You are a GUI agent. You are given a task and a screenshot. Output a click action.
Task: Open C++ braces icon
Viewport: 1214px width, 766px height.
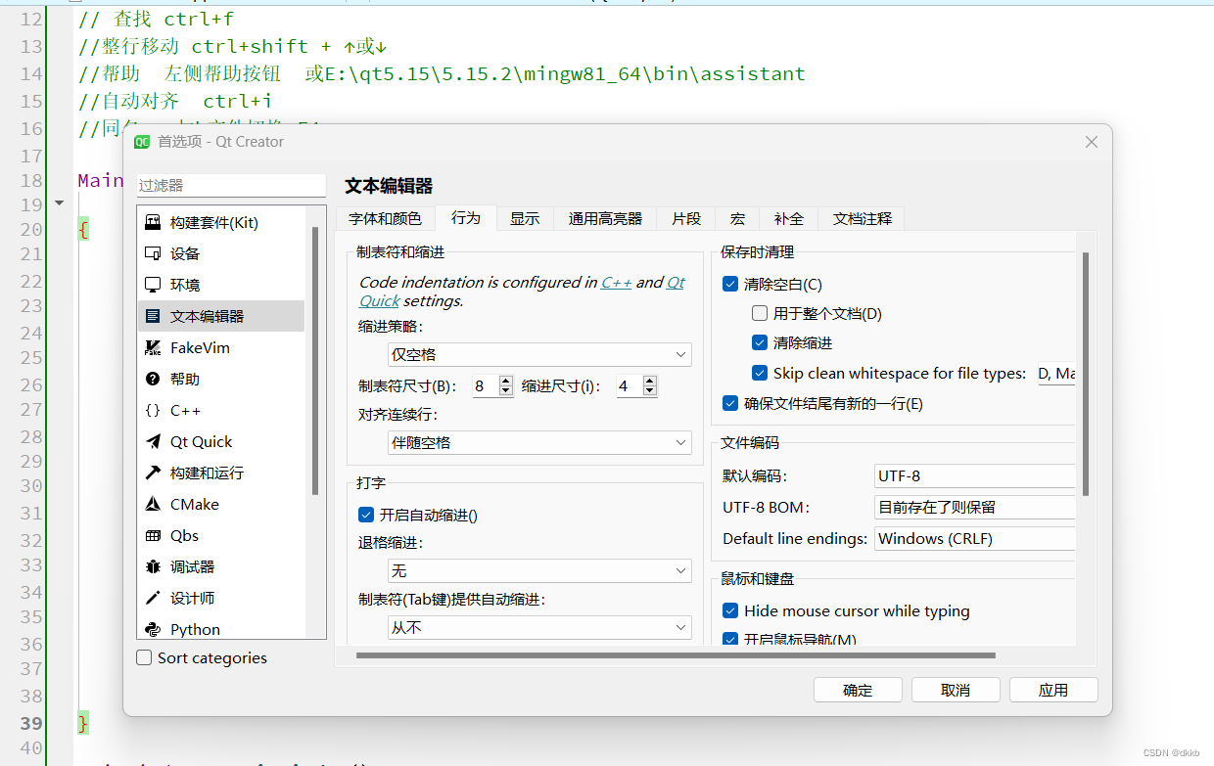click(153, 410)
